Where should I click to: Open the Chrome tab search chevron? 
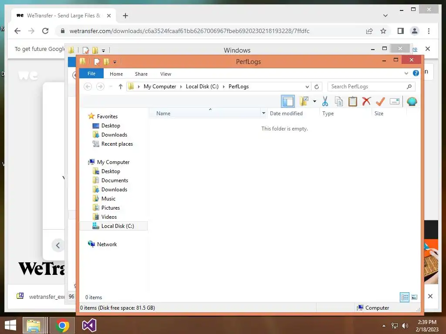[385, 16]
